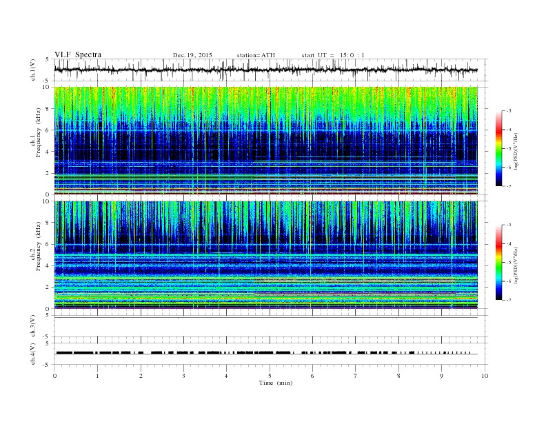
Task: Click the "8" kHz tick of ch.1 spectrogram
Action: pyautogui.click(x=48, y=109)
